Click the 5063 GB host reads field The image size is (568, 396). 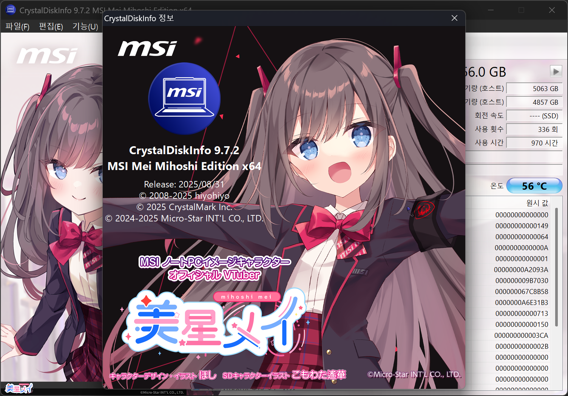pos(534,88)
